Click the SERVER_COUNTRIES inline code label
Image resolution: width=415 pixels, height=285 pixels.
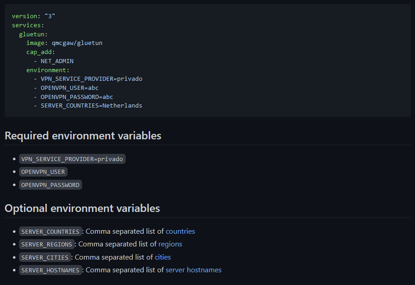(x=50, y=231)
